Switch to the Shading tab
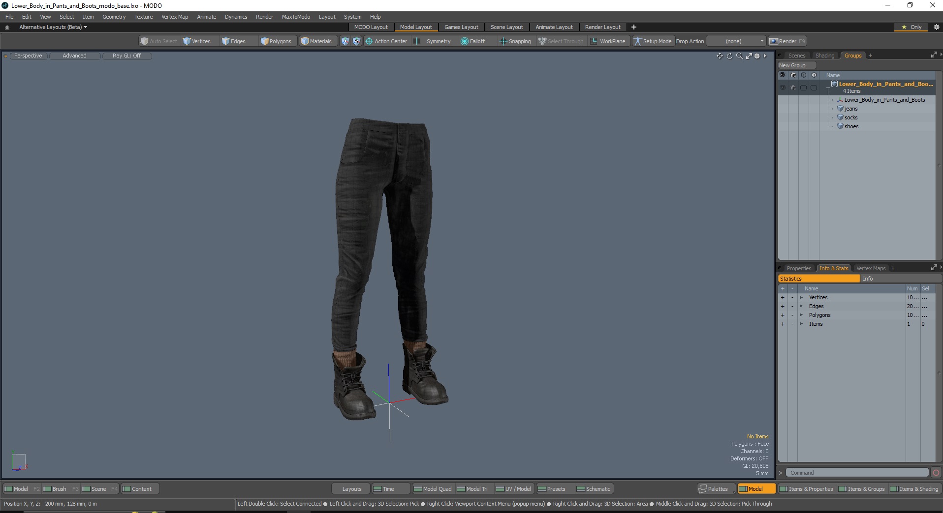 click(x=824, y=56)
